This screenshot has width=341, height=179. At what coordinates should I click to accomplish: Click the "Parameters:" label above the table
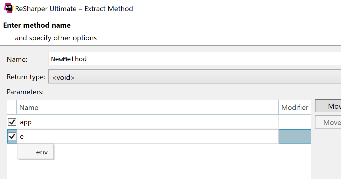coord(25,92)
